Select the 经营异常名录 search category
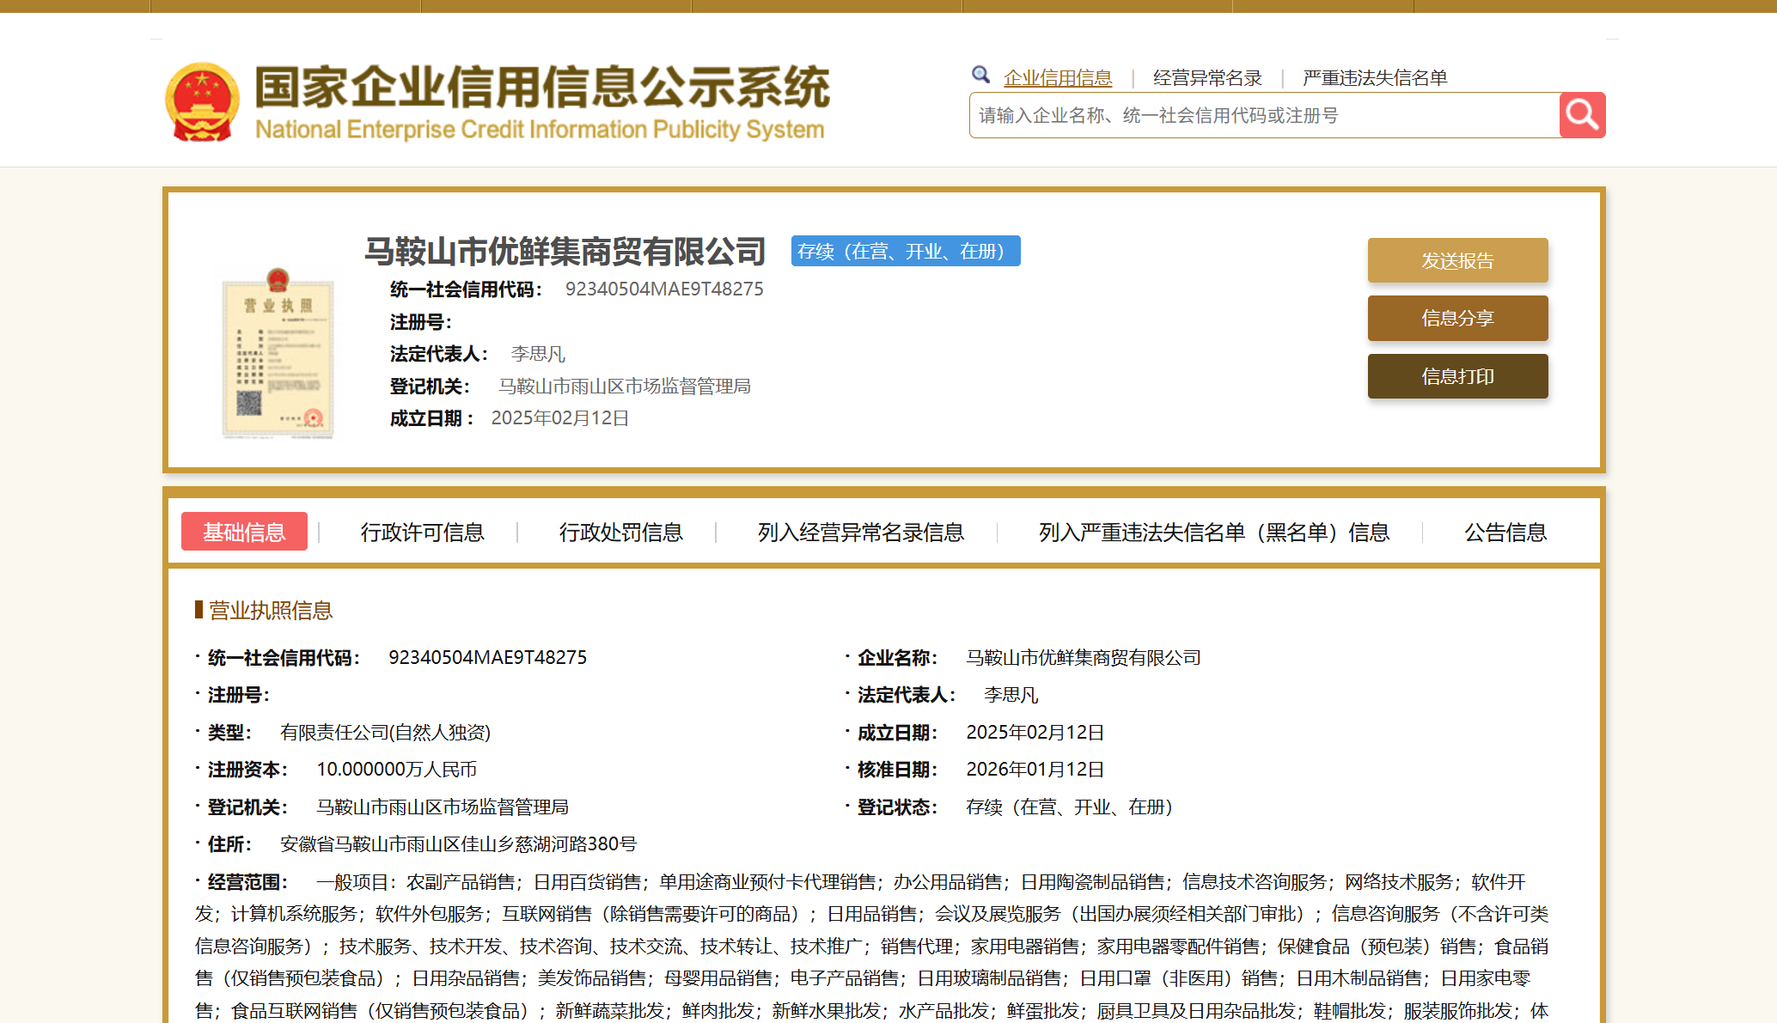This screenshot has height=1023, width=1777. (1207, 78)
